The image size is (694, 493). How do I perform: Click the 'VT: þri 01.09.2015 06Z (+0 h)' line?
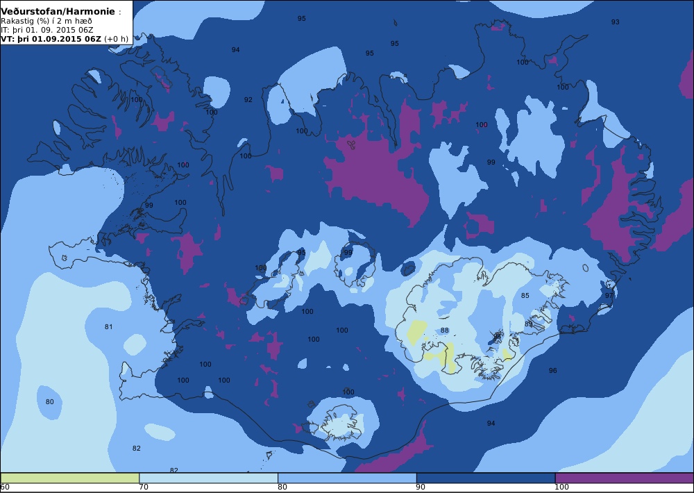(65, 39)
